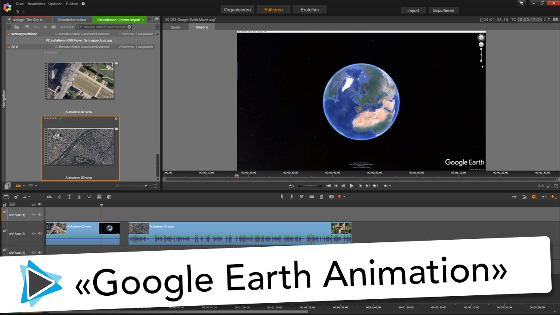This screenshot has height=315, width=560.
Task: Select the Bibliotheksmedien tab
Action: (72, 20)
